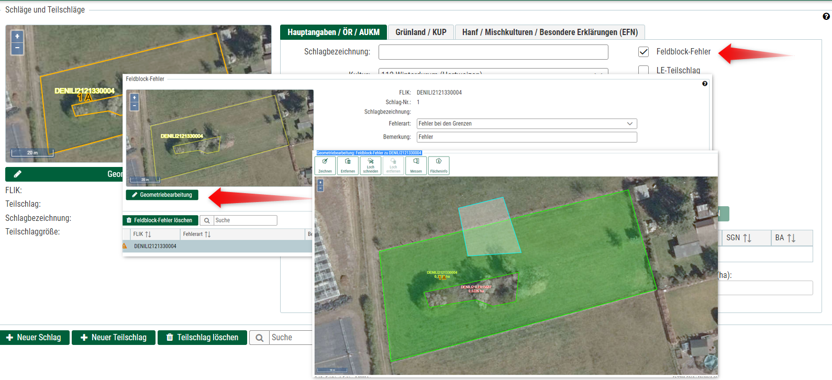This screenshot has width=832, height=380.
Task: Activate the Loch schneiden tool
Action: (371, 165)
